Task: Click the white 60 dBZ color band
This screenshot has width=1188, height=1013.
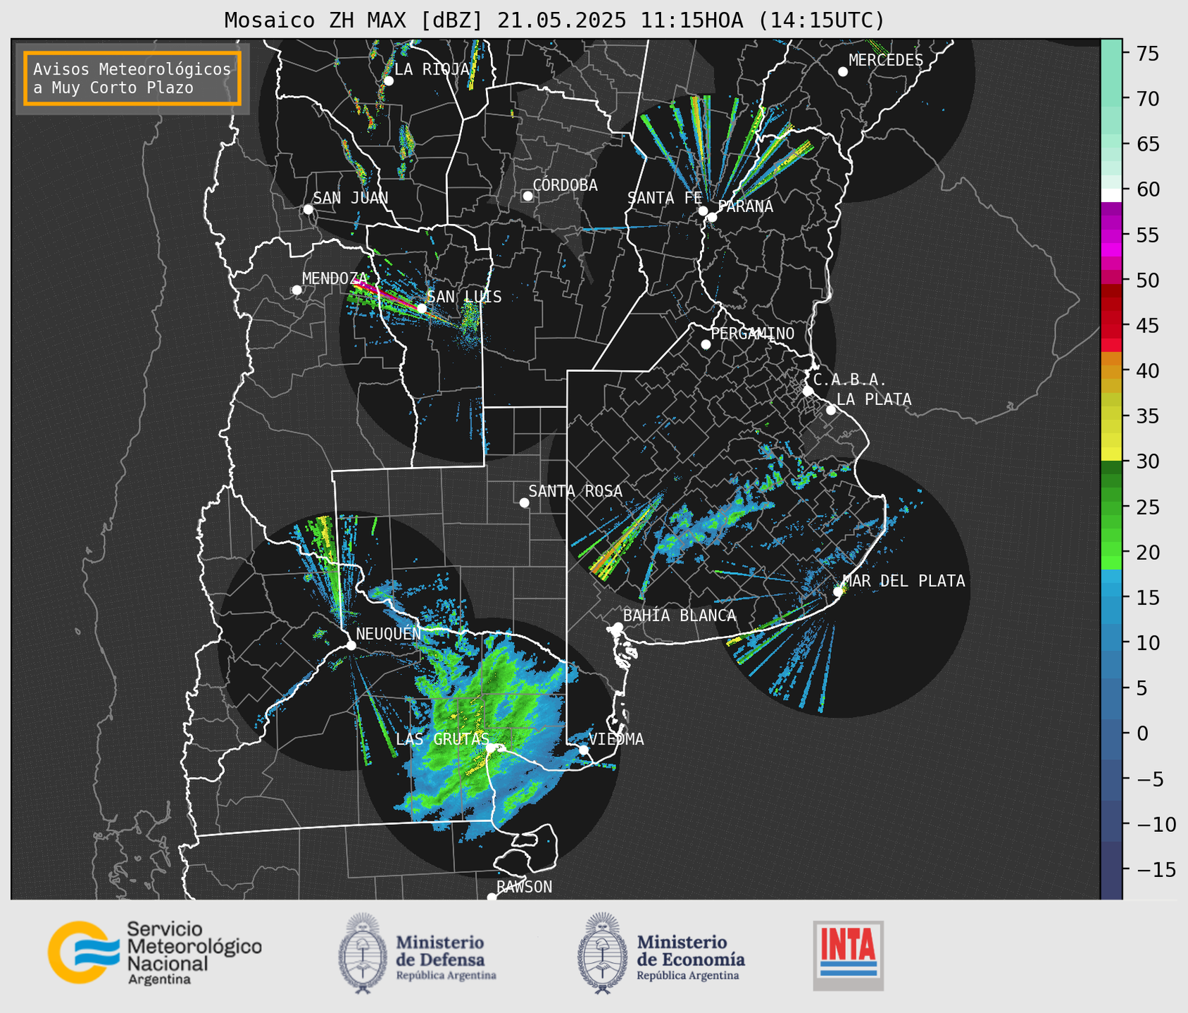Action: tap(1111, 194)
